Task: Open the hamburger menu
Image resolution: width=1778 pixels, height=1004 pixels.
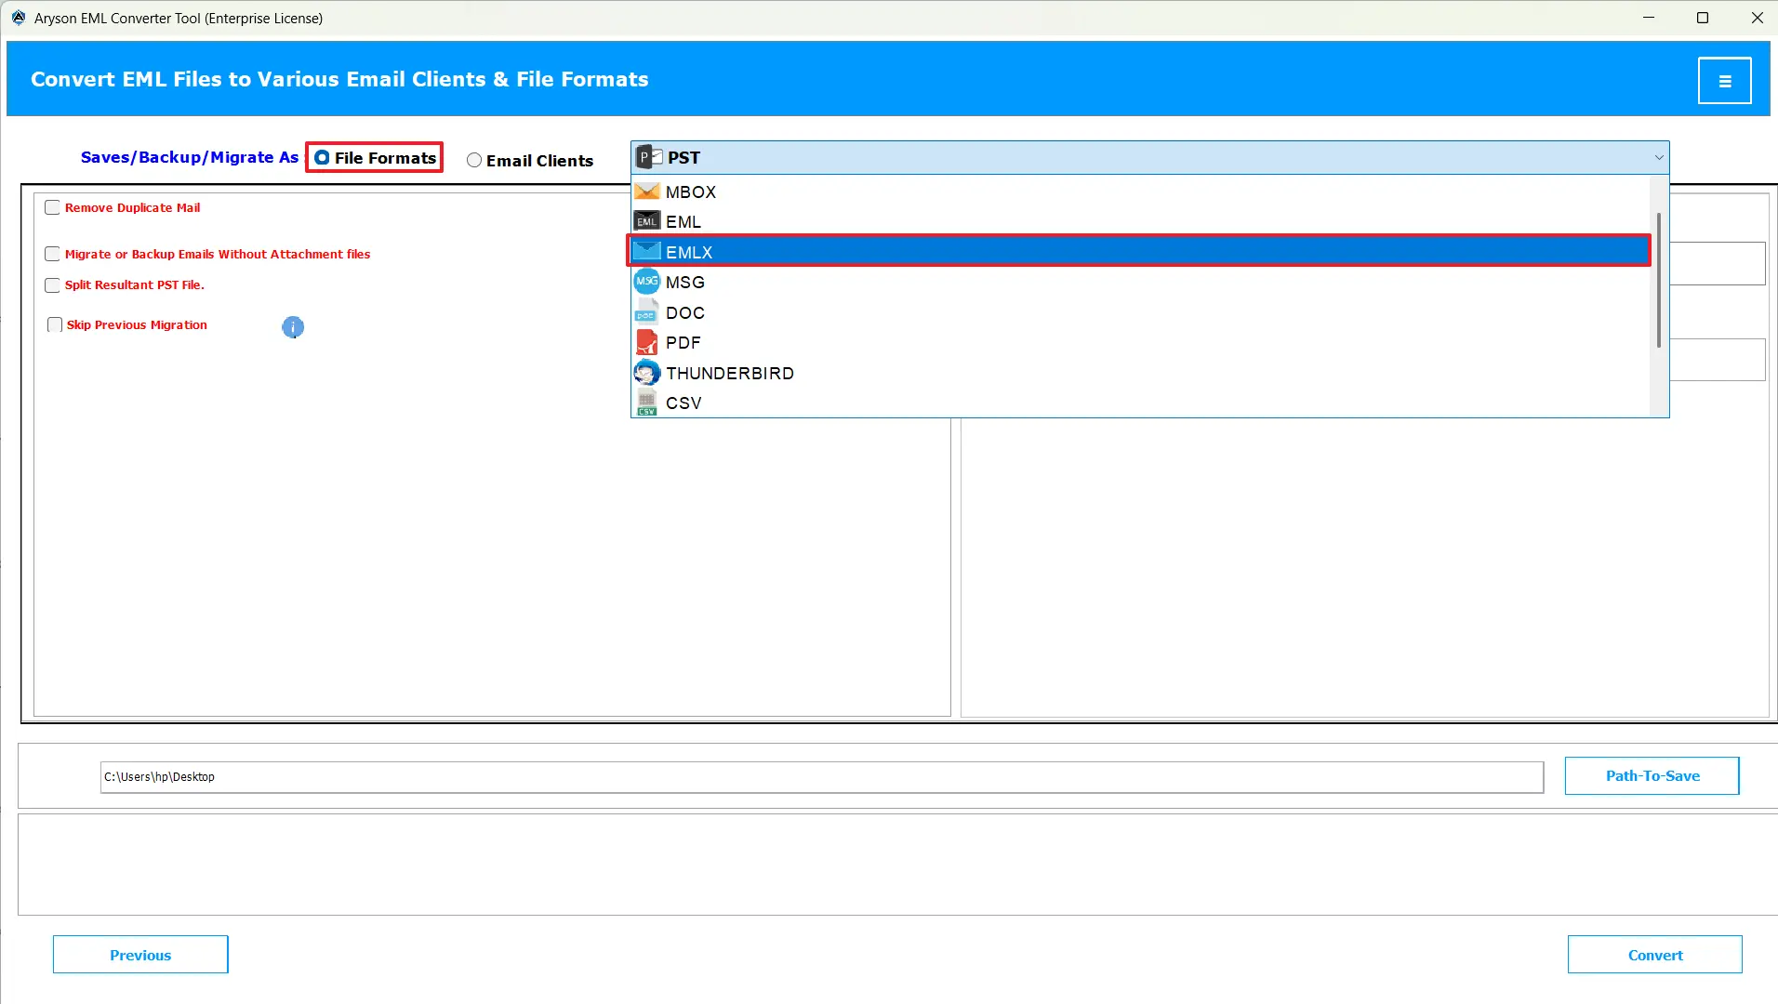Action: (1726, 79)
